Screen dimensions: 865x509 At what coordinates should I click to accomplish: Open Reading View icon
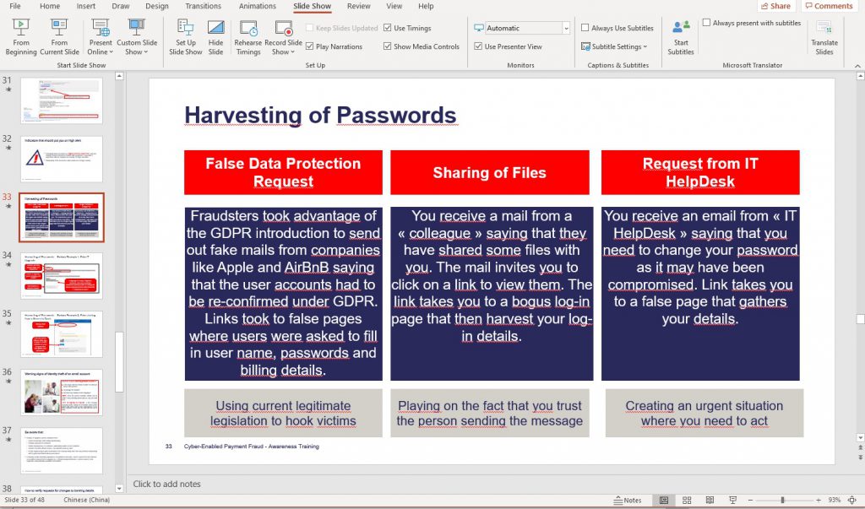[710, 501]
